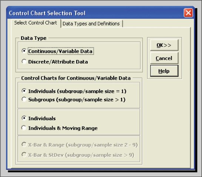Screen dimensions: 202x177
Task: Confirm selection with the OK>> button
Action: (x=164, y=45)
